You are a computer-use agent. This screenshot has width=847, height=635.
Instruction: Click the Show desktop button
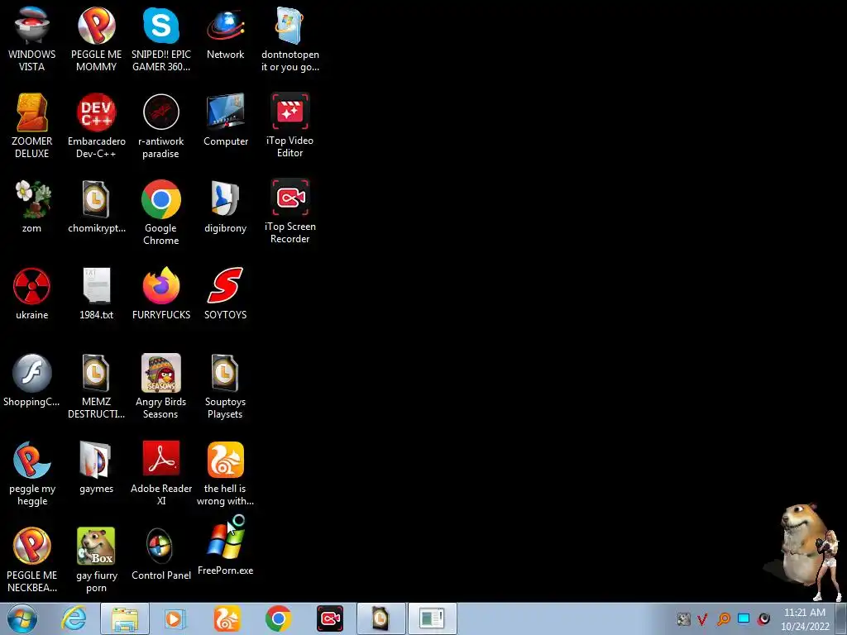point(841,618)
